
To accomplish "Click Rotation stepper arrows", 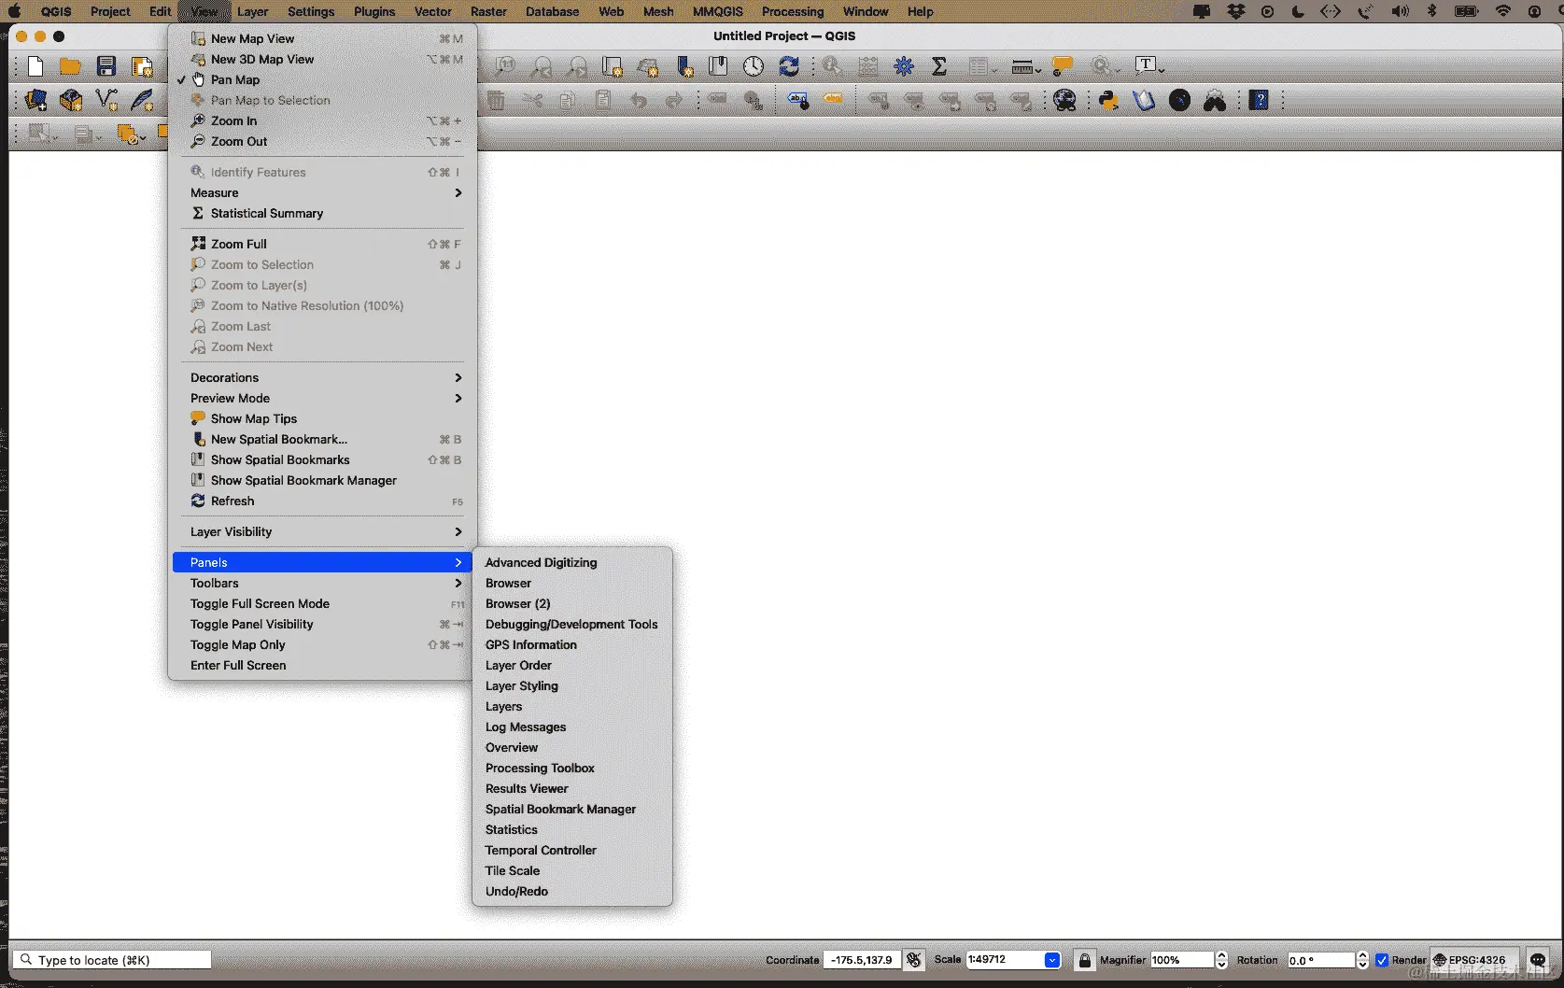I will [x=1362, y=960].
